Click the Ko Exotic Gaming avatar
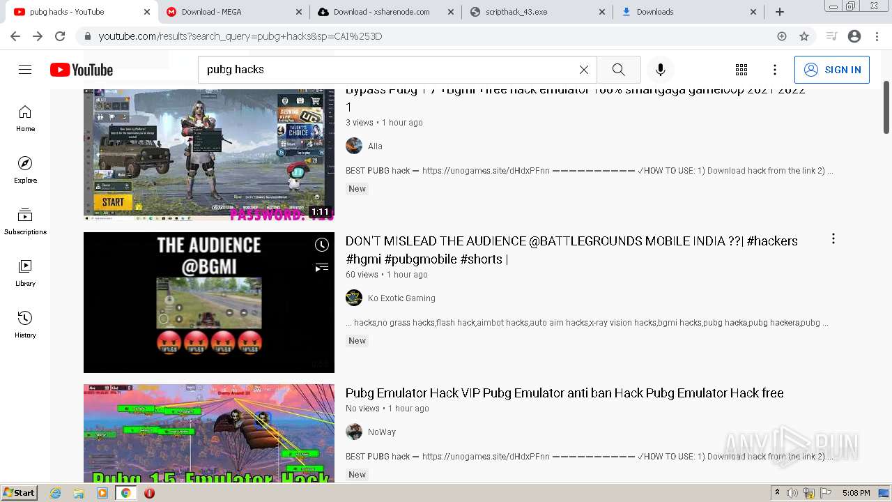892x502 pixels. [x=354, y=298]
